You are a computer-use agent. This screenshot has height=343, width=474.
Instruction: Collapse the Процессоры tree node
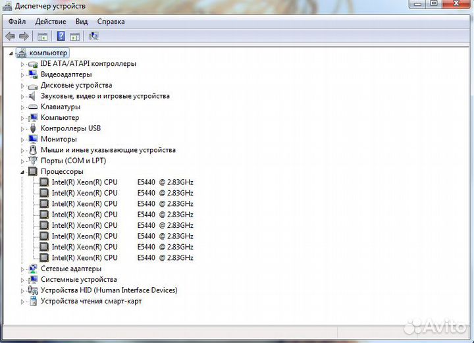pos(22,172)
